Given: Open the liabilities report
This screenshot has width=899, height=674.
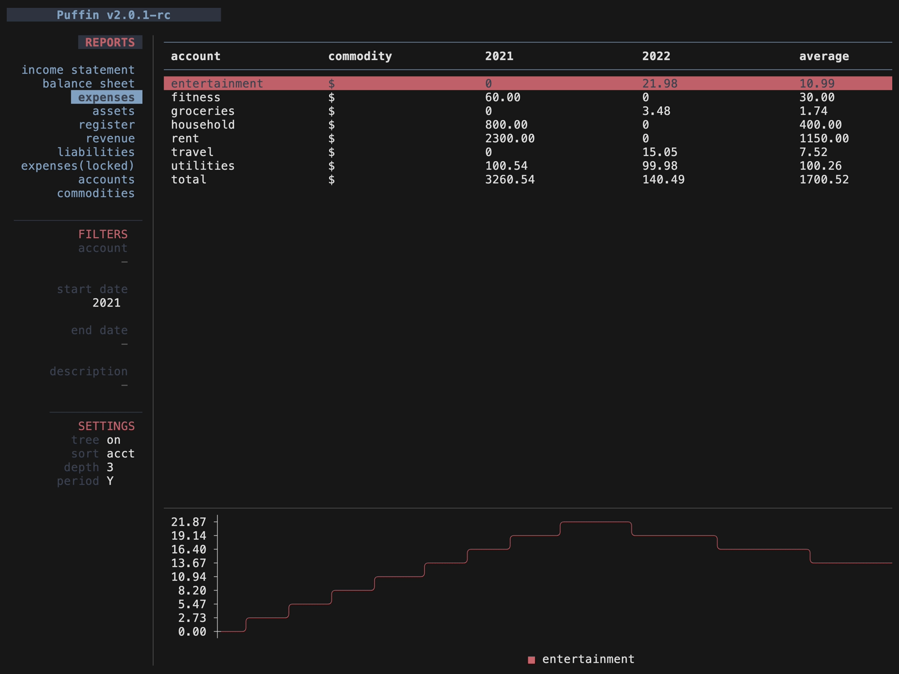Looking at the screenshot, I should point(96,152).
